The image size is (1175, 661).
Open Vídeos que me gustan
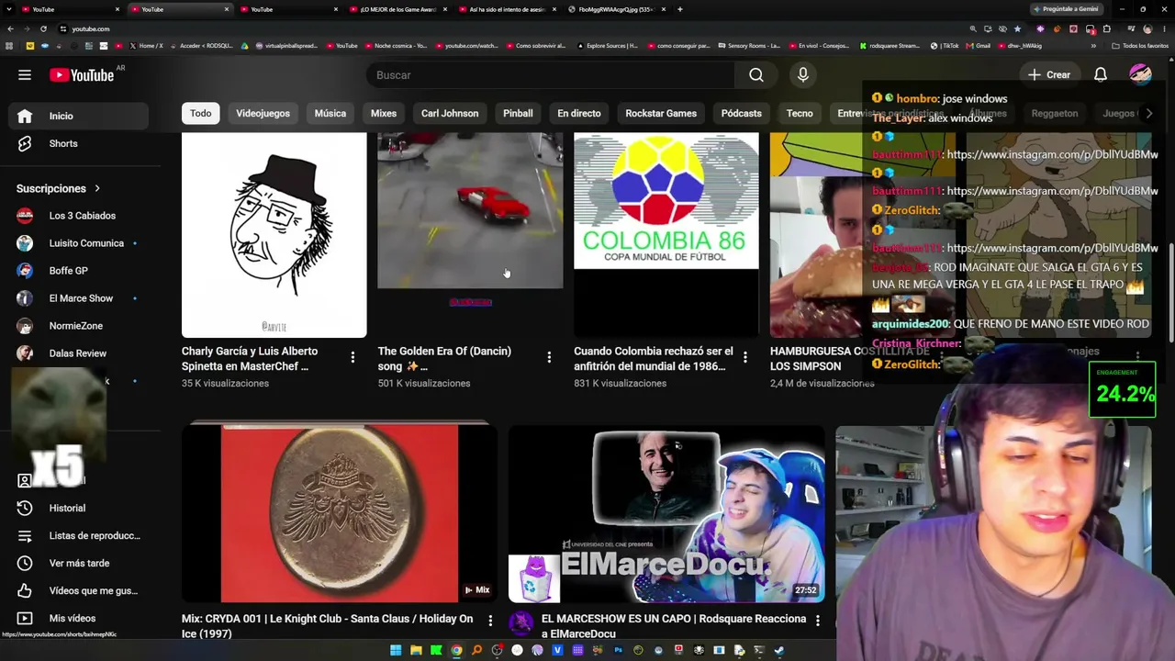[79, 590]
